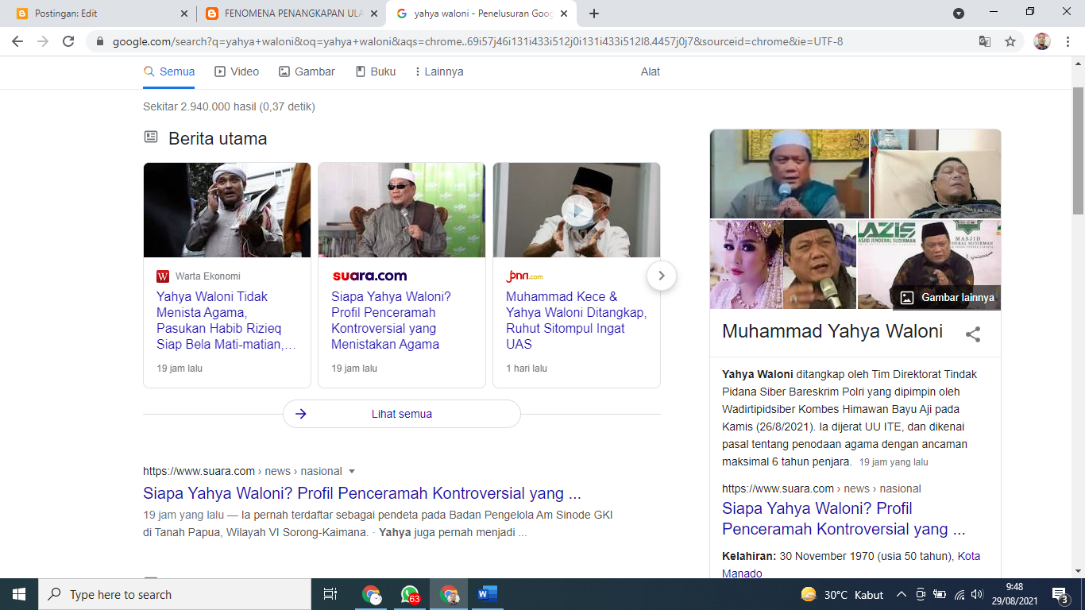Open 'Siapa Yahya Waloni? Profil Penceramah' search result
1085x610 pixels.
click(362, 493)
